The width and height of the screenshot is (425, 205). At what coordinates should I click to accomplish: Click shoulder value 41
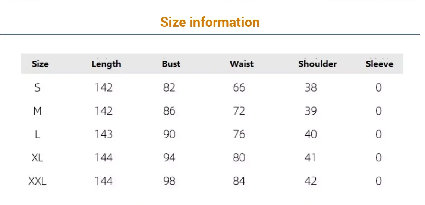coord(311,158)
